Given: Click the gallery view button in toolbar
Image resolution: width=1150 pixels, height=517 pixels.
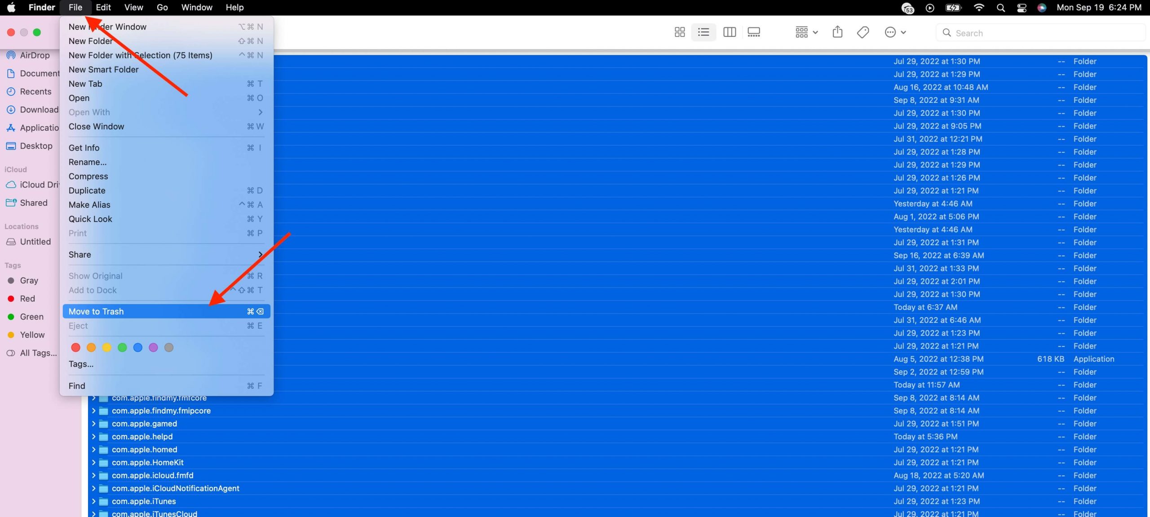Looking at the screenshot, I should pos(753,32).
